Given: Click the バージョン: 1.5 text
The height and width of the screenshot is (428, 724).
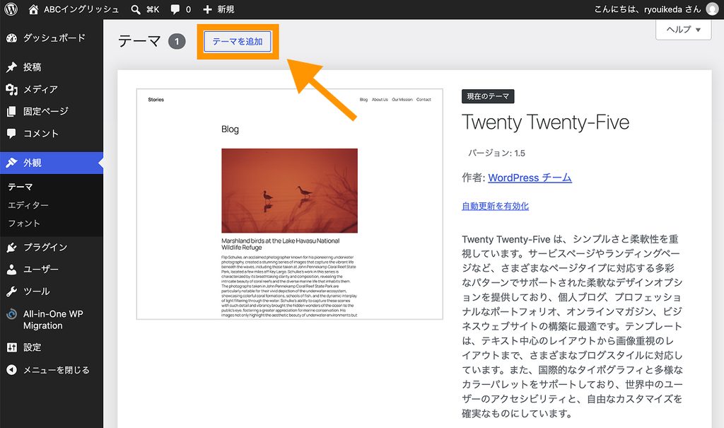Looking at the screenshot, I should coord(496,154).
